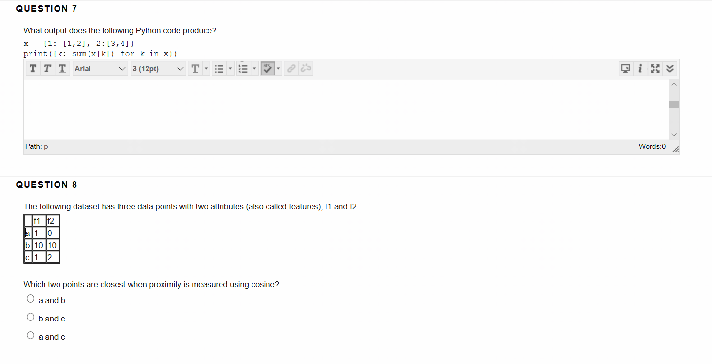Click the insert link icon
This screenshot has width=712, height=364.
point(291,69)
